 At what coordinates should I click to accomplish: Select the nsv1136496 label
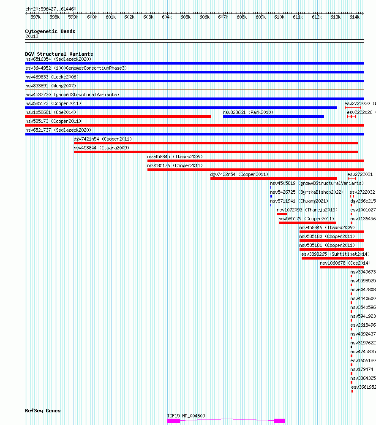363,219
